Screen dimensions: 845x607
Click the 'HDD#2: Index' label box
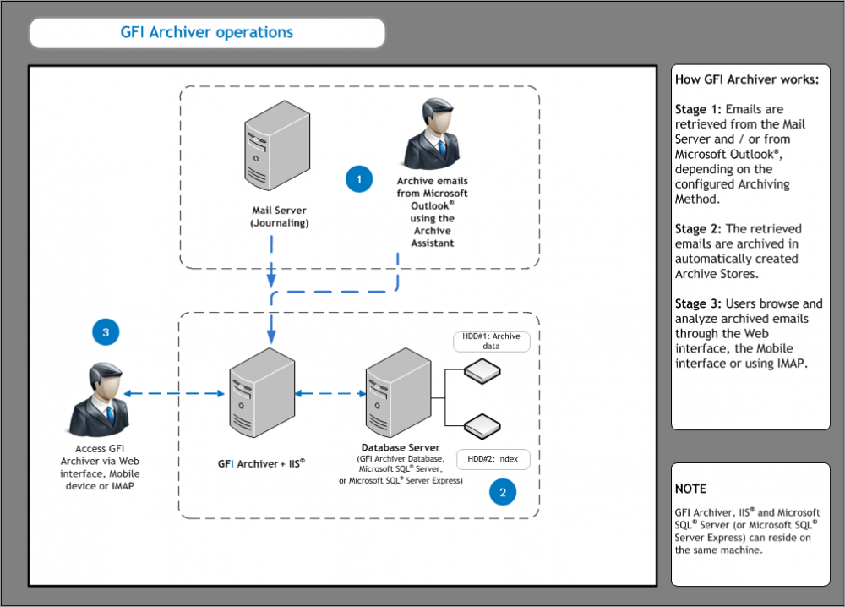(493, 459)
